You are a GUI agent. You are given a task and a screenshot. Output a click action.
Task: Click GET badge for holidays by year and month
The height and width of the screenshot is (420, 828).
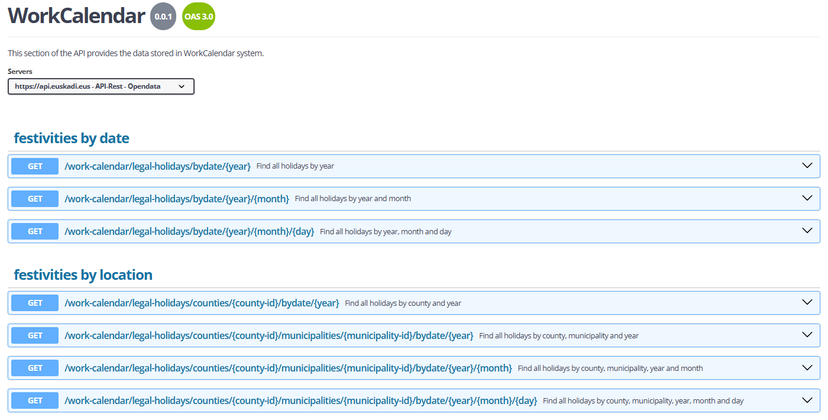[35, 199]
